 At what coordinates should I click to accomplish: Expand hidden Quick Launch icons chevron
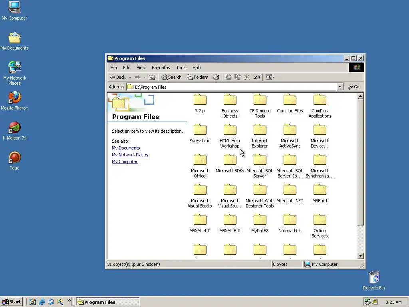coord(69,301)
